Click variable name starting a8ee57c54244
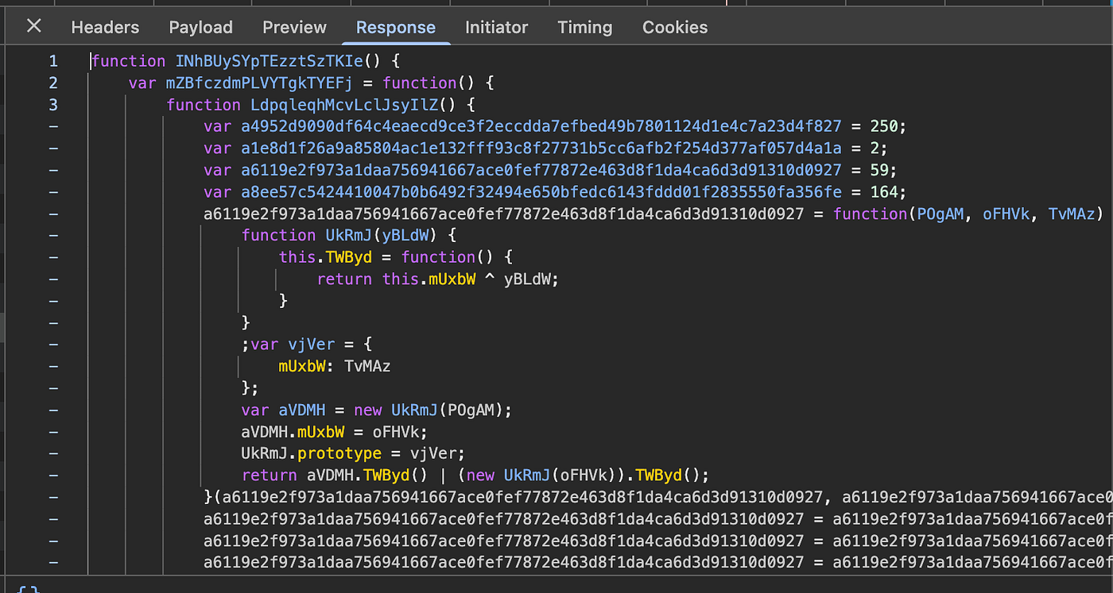 tap(541, 191)
